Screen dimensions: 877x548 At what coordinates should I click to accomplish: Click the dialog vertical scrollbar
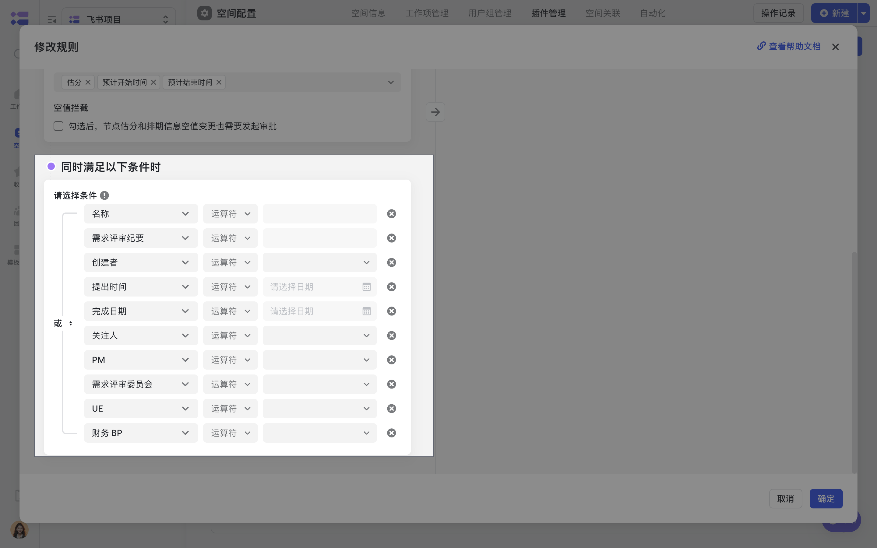tap(854, 362)
